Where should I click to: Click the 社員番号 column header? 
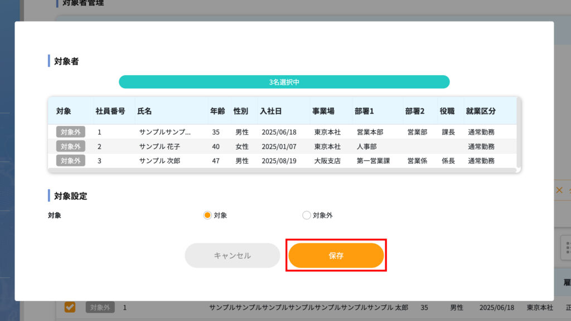pyautogui.click(x=110, y=111)
